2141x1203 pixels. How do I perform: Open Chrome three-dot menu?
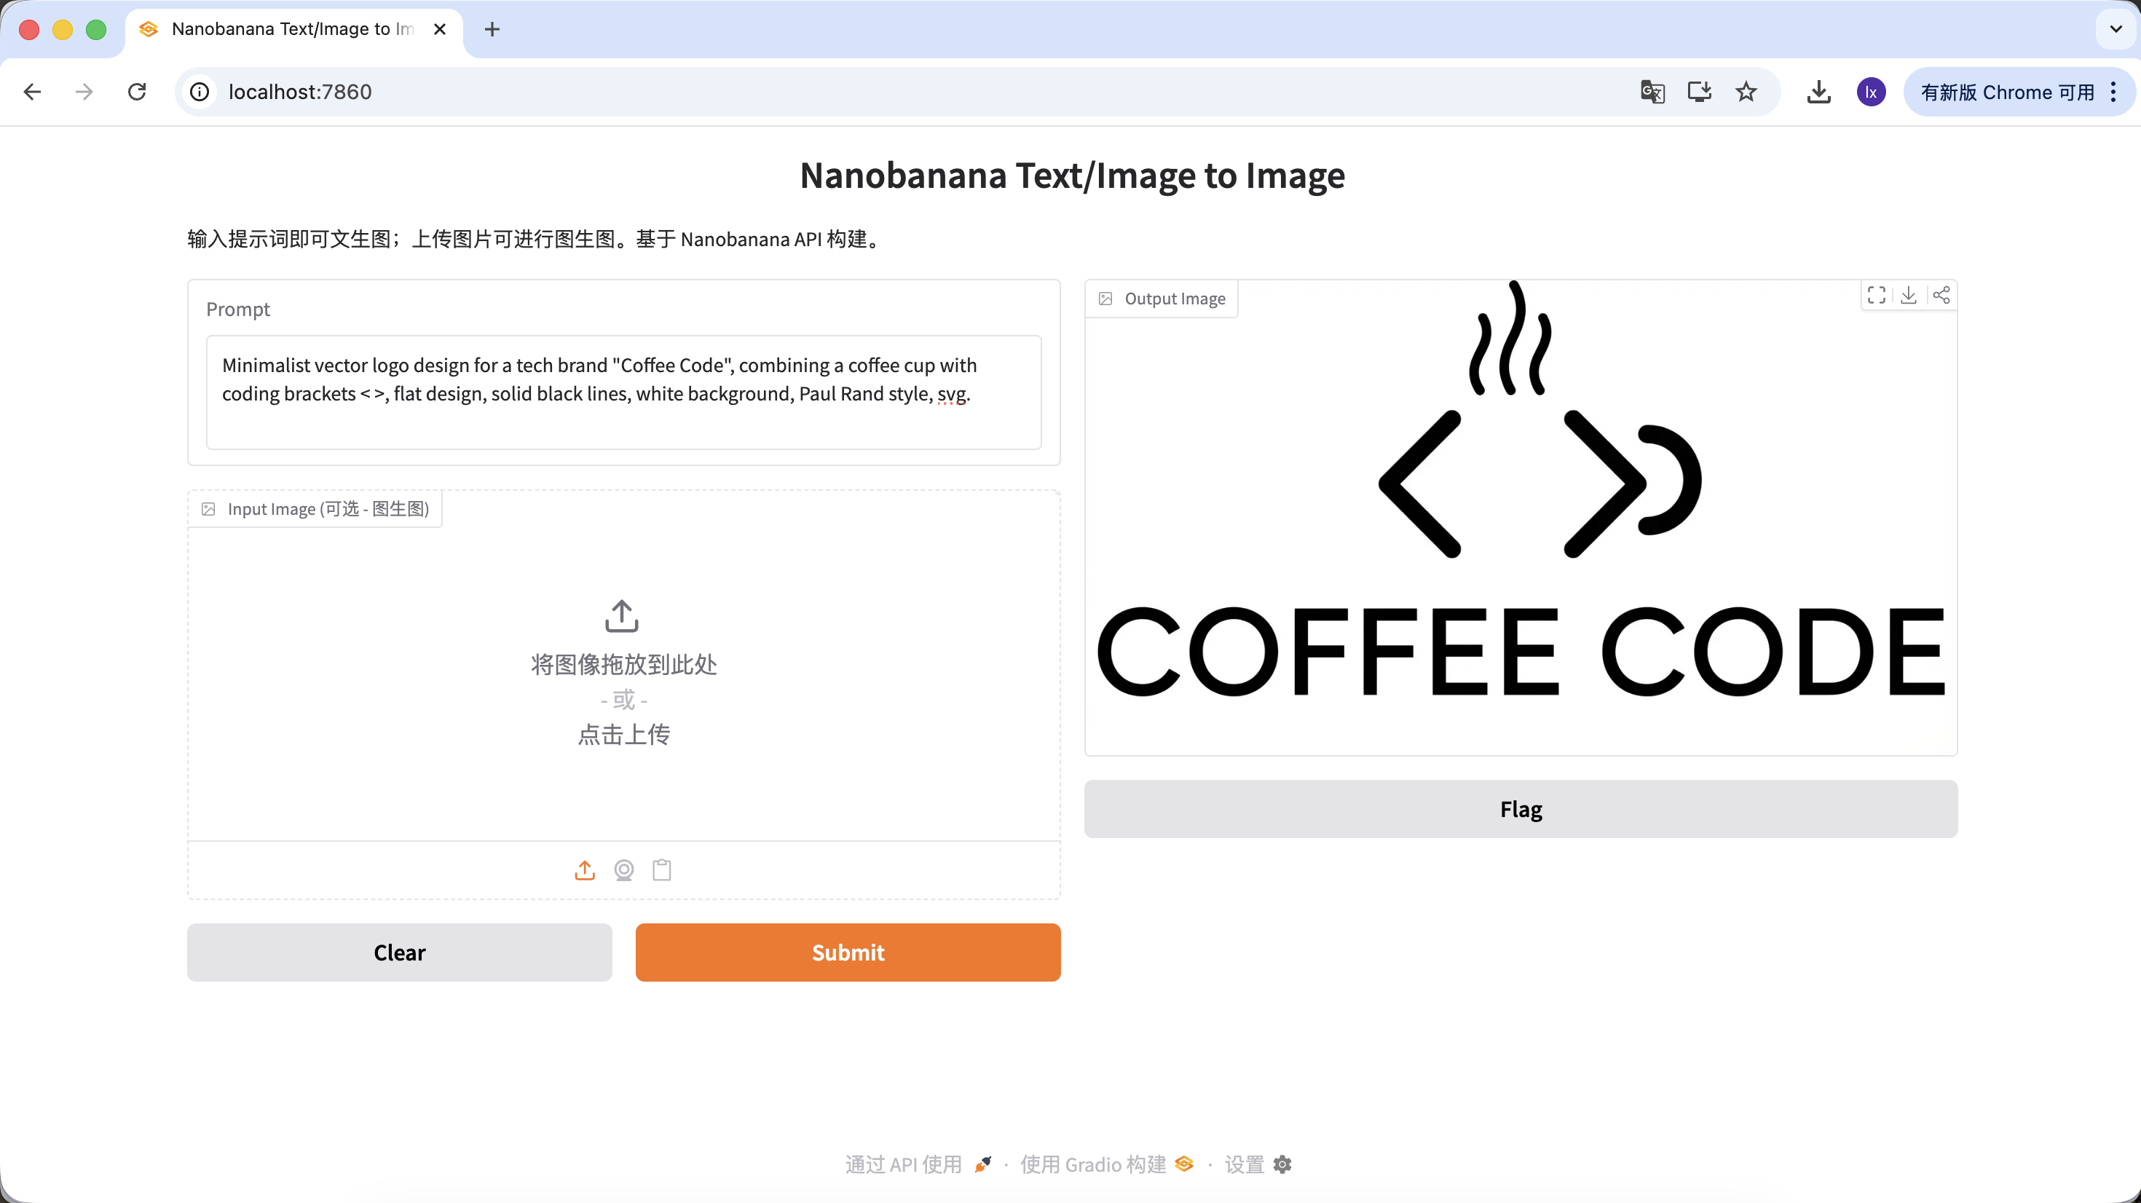(x=2113, y=92)
